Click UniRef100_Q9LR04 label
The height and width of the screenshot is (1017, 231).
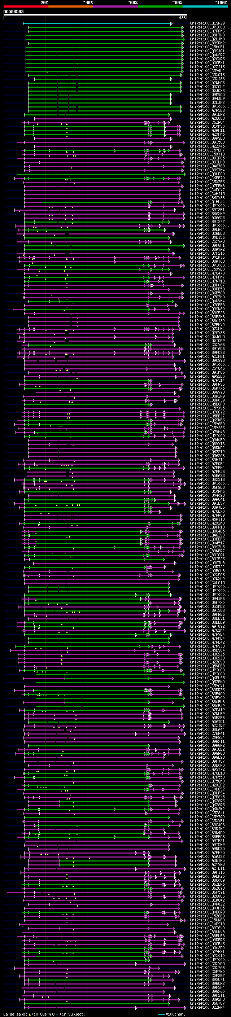pyautogui.click(x=207, y=230)
